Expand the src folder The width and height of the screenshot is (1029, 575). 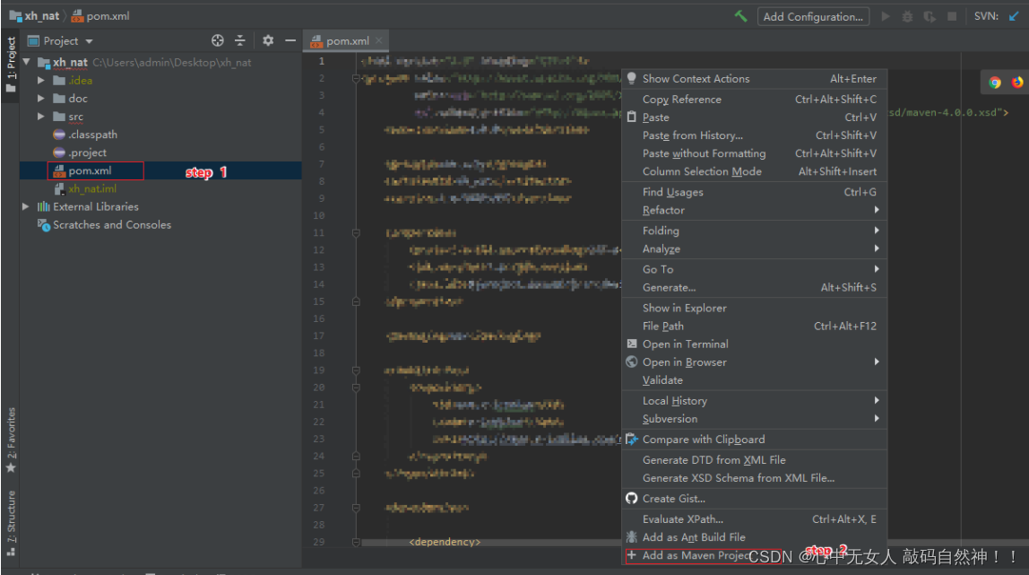click(40, 117)
